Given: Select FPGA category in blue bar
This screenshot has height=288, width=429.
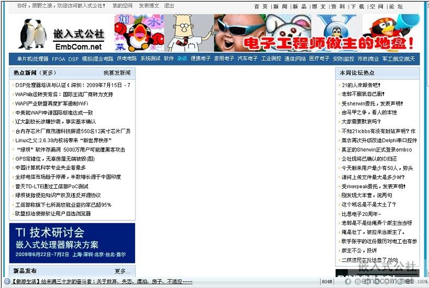Looking at the screenshot, I should [x=58, y=59].
